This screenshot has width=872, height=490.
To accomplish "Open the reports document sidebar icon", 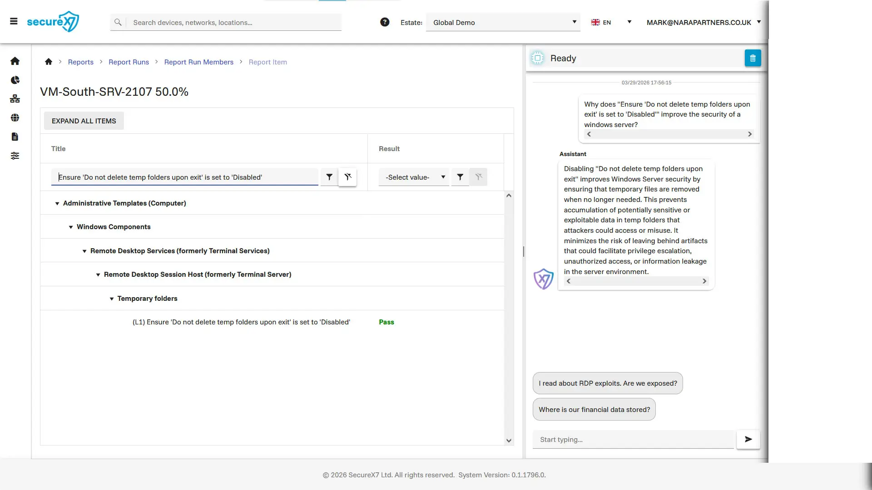I will click(15, 137).
